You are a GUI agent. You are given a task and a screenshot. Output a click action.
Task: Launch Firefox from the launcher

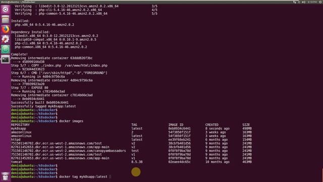pyautogui.click(x=6, y=29)
